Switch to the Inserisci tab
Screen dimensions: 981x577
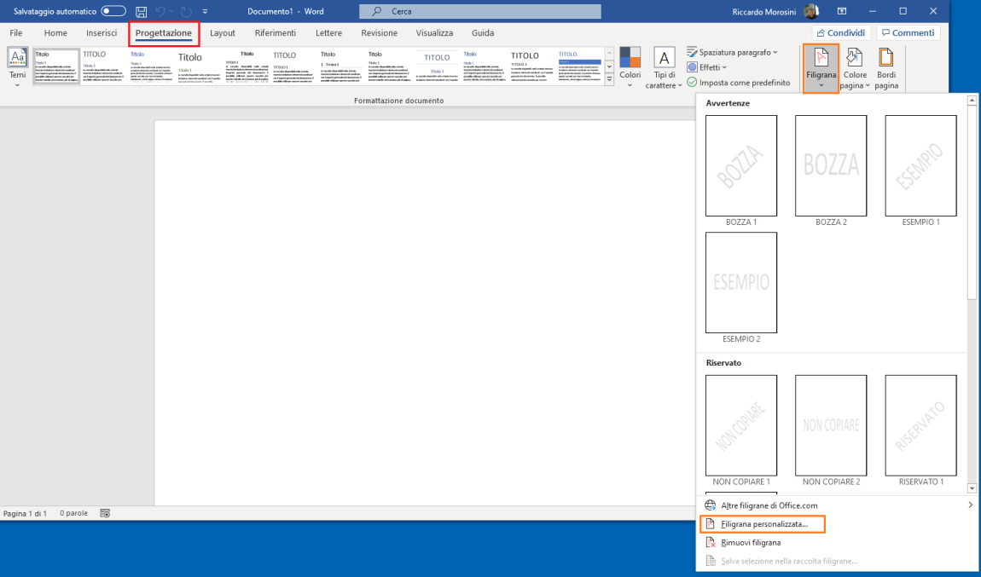(x=102, y=32)
